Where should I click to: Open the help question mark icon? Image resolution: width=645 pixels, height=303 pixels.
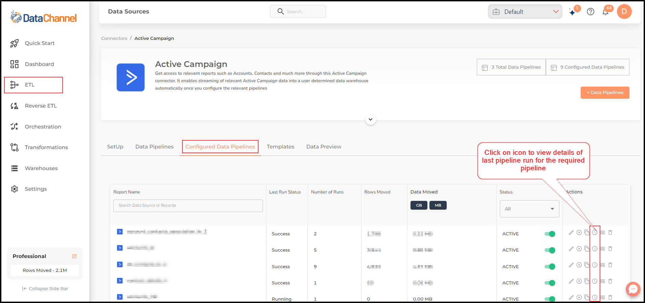(x=591, y=12)
